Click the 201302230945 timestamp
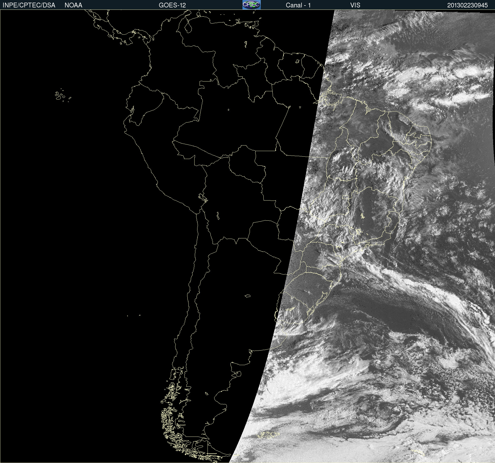Screen dimensions: 495x463 pyautogui.click(x=467, y=5)
